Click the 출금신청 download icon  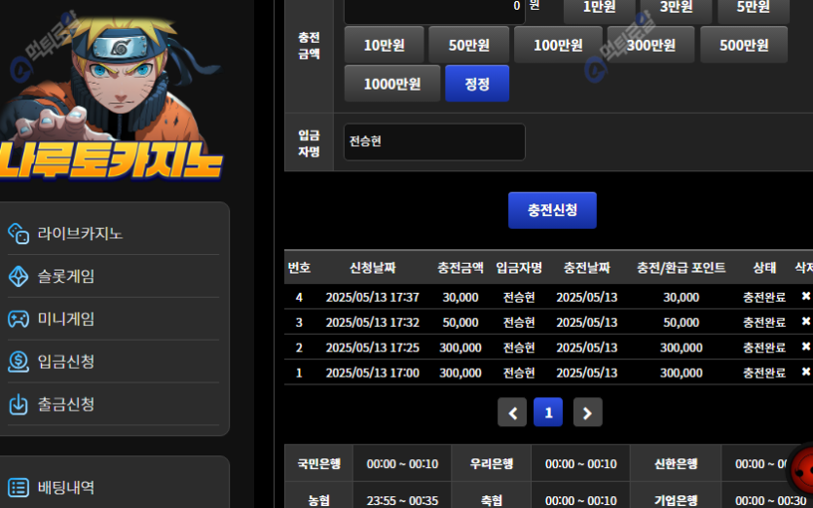(18, 404)
